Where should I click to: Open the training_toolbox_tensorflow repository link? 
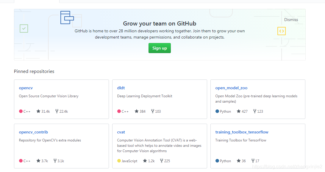(242, 132)
